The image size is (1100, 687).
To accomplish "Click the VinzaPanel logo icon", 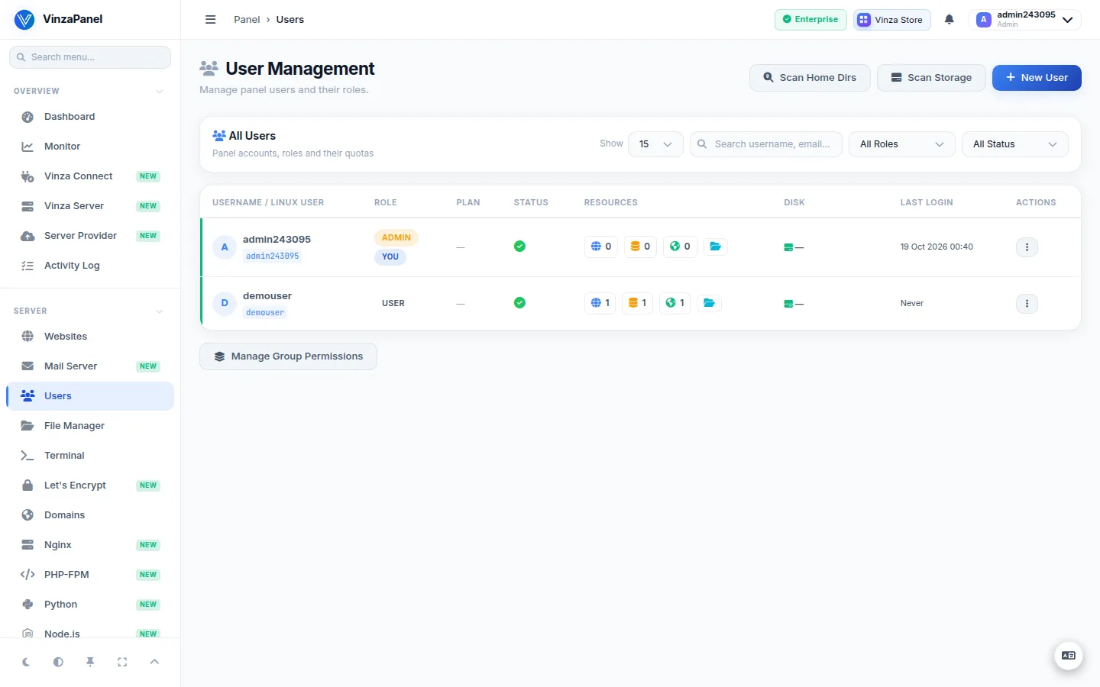I will [x=24, y=20].
